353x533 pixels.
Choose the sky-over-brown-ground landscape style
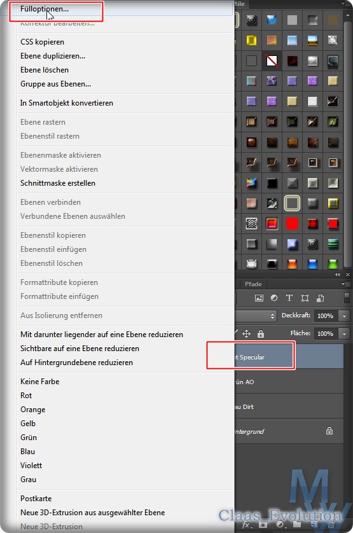[312, 41]
